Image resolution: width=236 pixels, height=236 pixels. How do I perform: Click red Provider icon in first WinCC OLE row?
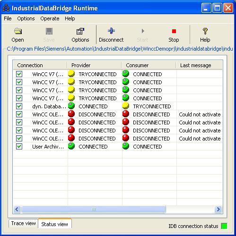click(x=71, y=114)
